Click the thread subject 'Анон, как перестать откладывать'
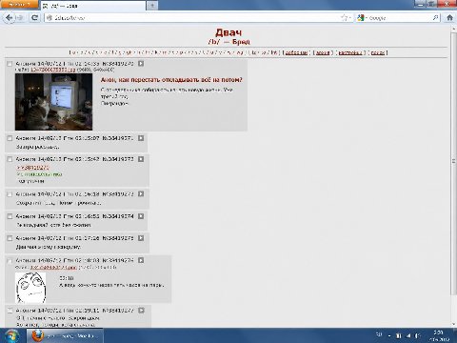This screenshot has height=343, width=457. (171, 80)
